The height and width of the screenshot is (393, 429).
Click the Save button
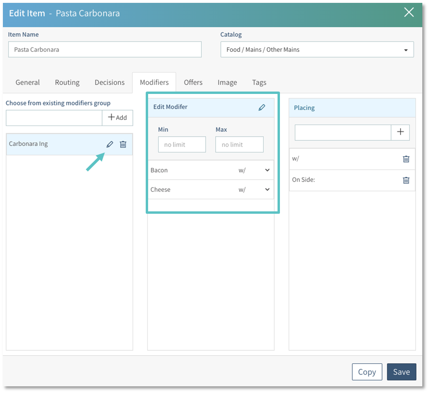[401, 372]
